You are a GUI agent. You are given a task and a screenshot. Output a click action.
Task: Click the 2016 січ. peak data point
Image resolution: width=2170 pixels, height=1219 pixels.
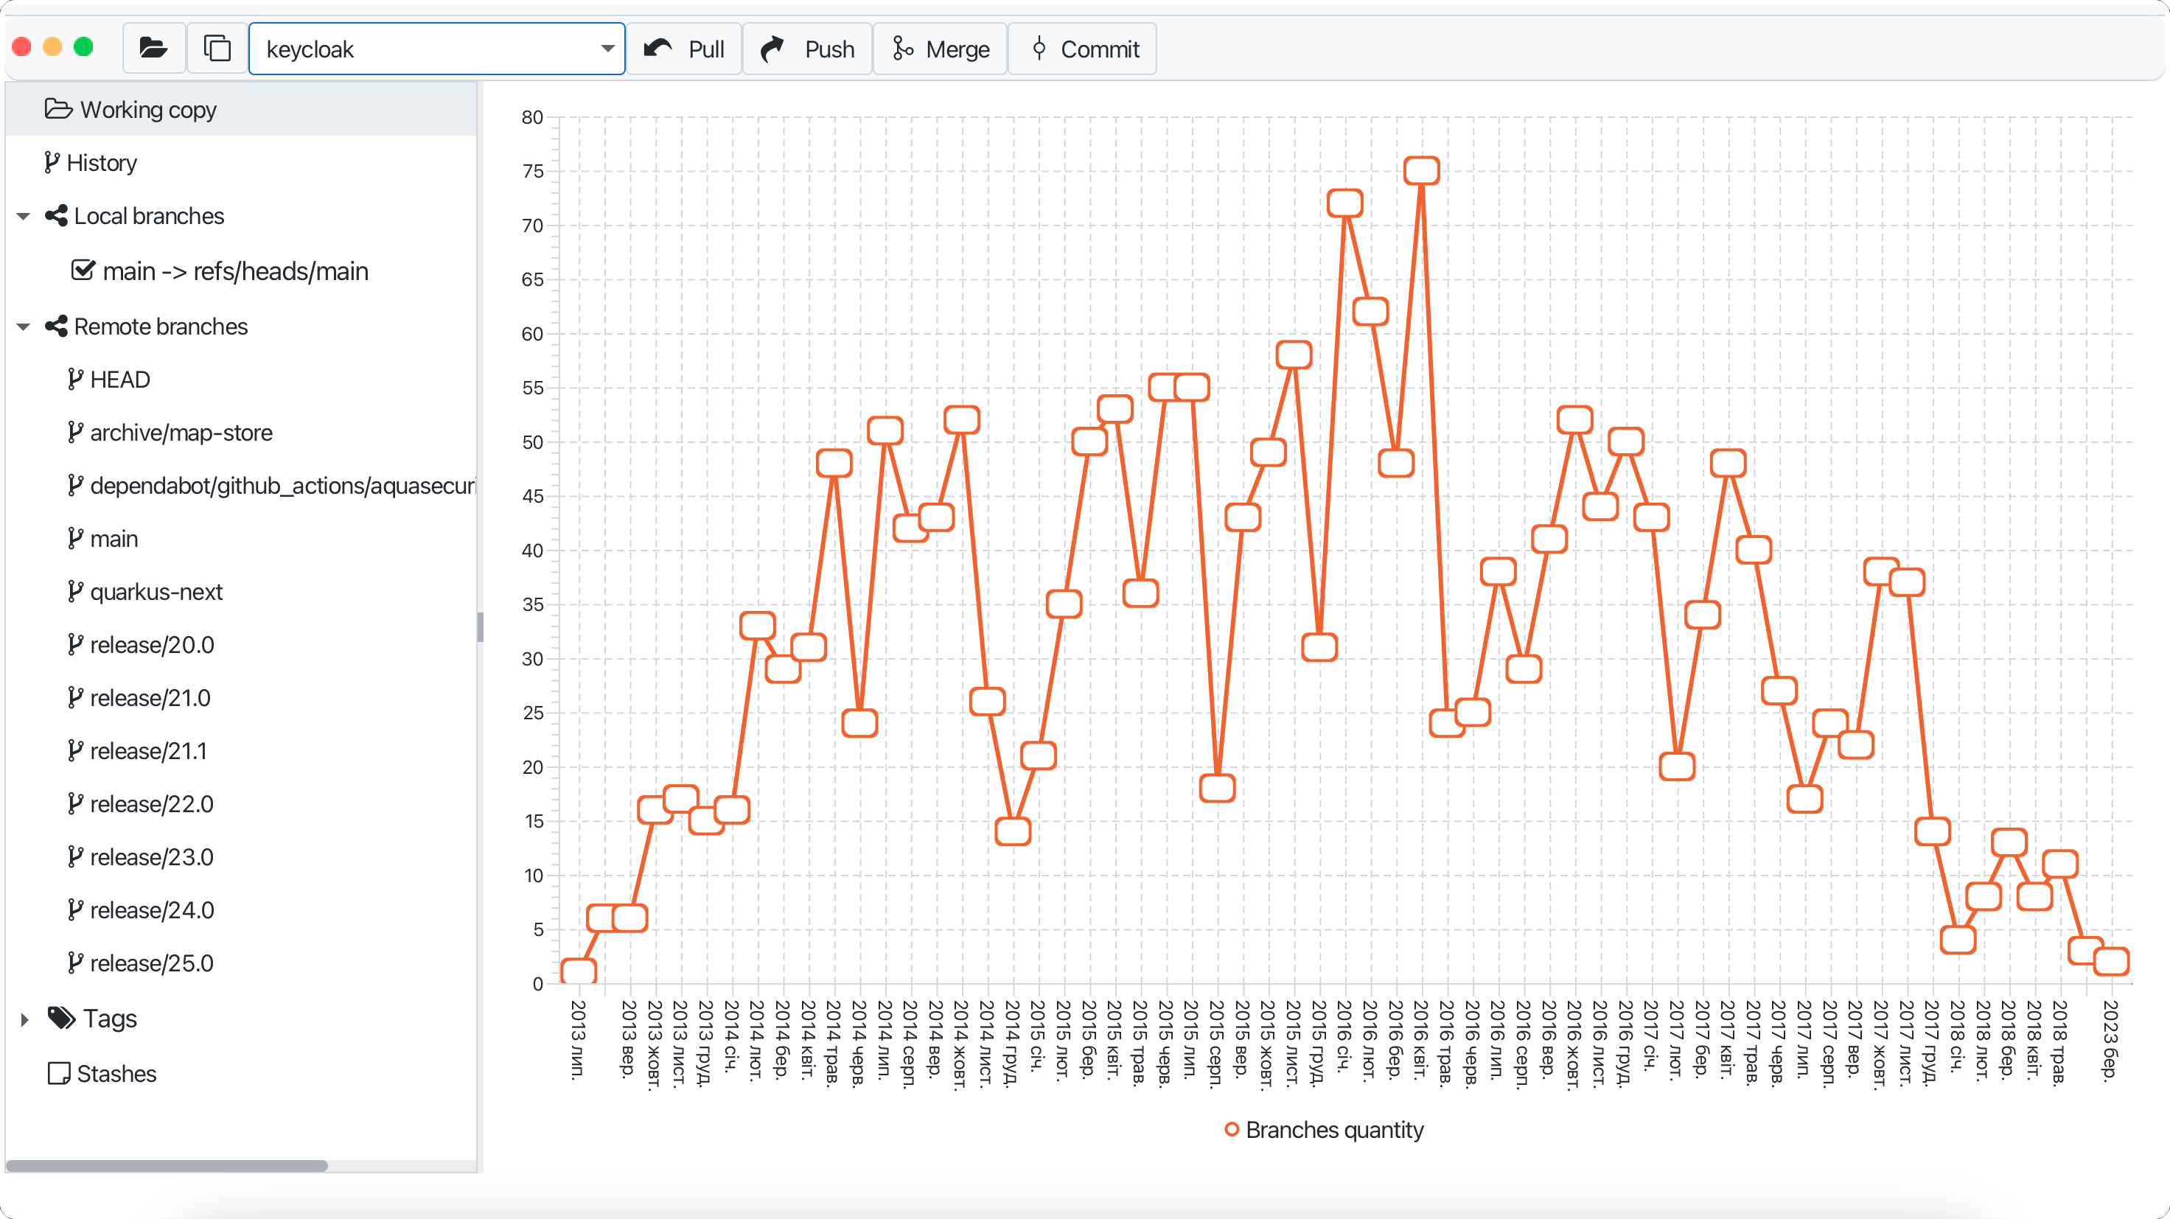pos(1345,203)
